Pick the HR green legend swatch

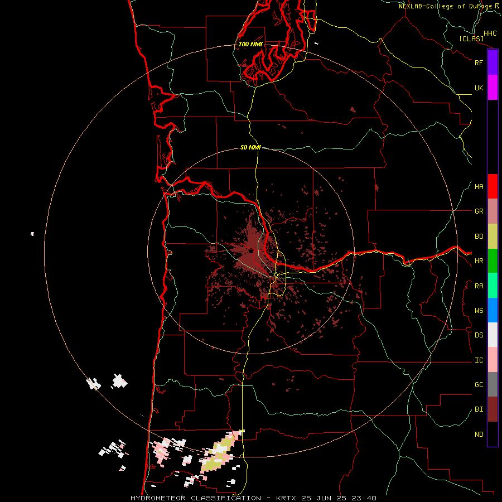[493, 261]
